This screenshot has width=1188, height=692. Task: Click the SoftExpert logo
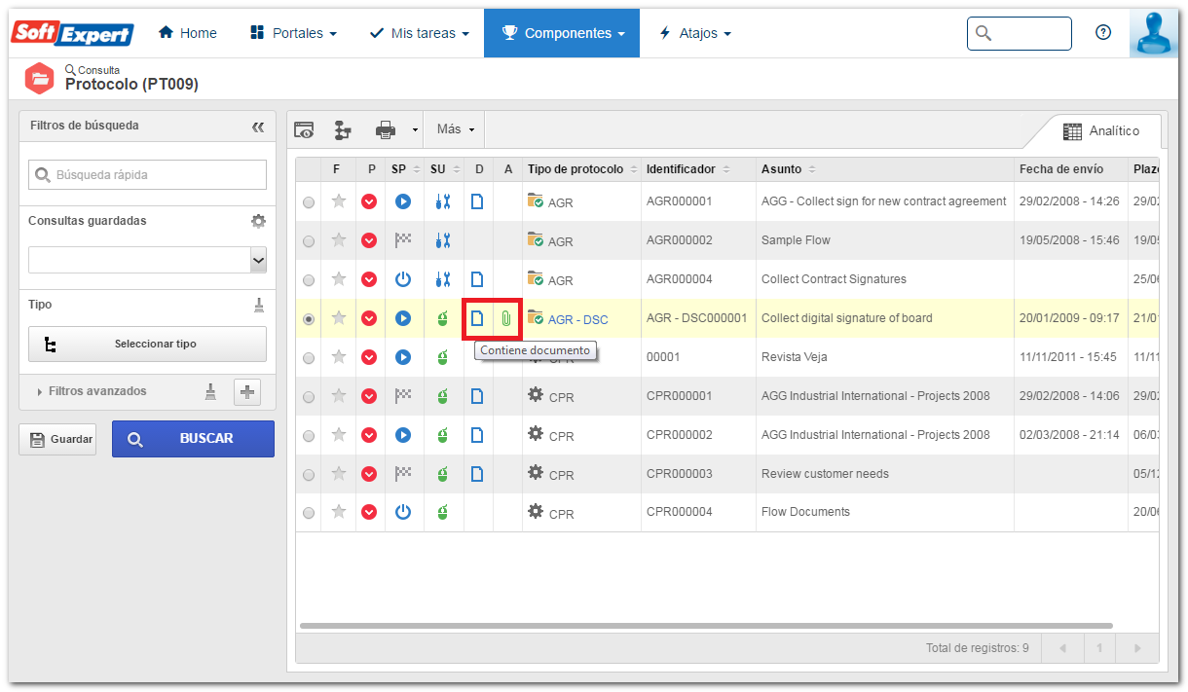[72, 33]
